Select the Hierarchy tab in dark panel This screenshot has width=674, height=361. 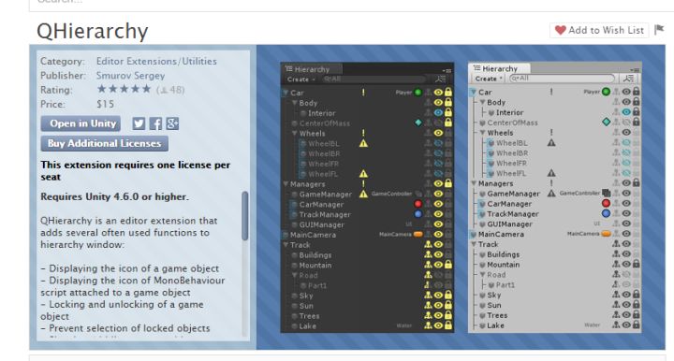311,69
